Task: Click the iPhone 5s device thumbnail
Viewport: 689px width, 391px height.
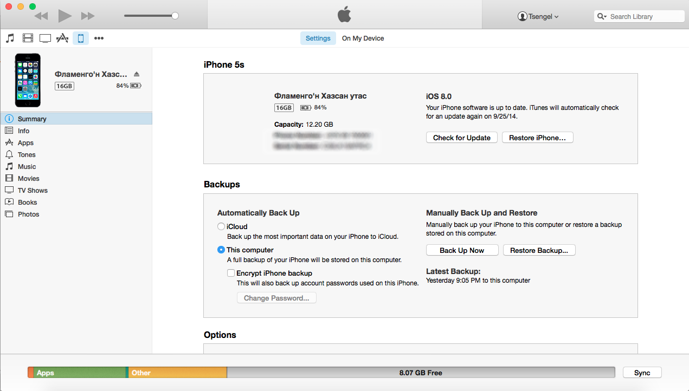Action: (x=28, y=80)
